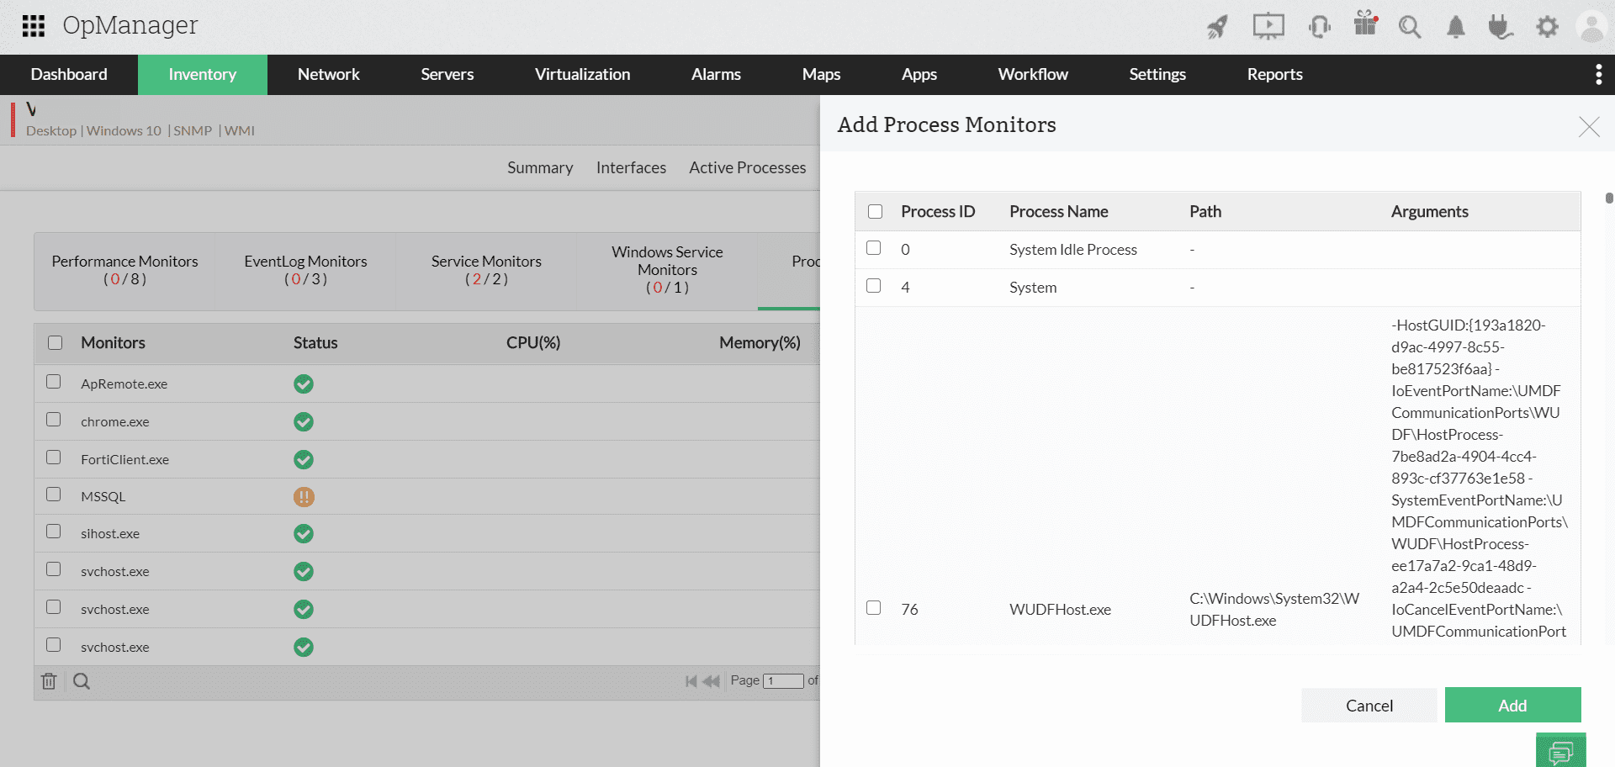1615x767 pixels.
Task: Check the System Idle Process checkbox
Action: [874, 248]
